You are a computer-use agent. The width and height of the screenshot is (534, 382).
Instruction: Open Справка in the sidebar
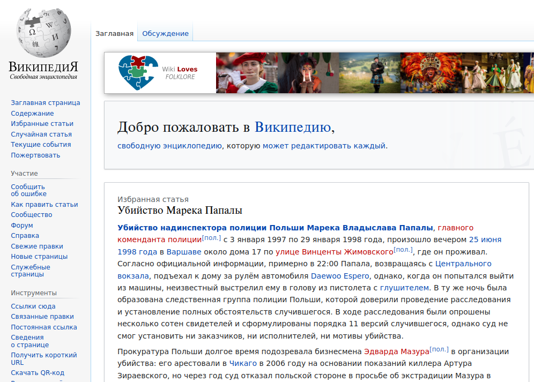coord(25,235)
